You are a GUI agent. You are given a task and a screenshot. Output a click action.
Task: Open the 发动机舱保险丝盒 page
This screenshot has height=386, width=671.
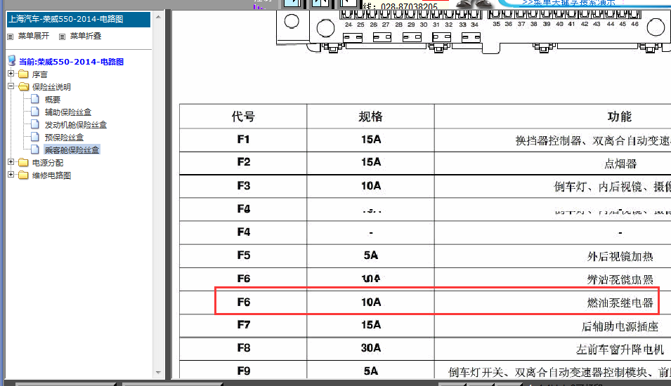[76, 125]
